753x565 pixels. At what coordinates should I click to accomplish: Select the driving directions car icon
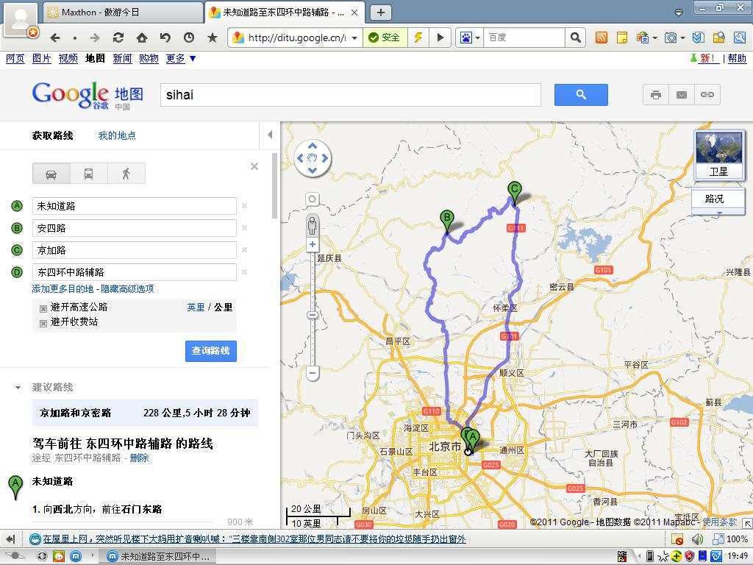coord(51,174)
